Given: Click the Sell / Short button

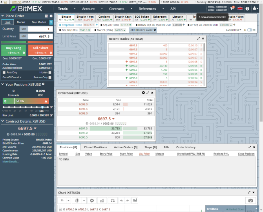Looking at the screenshot, I should coord(40,50).
